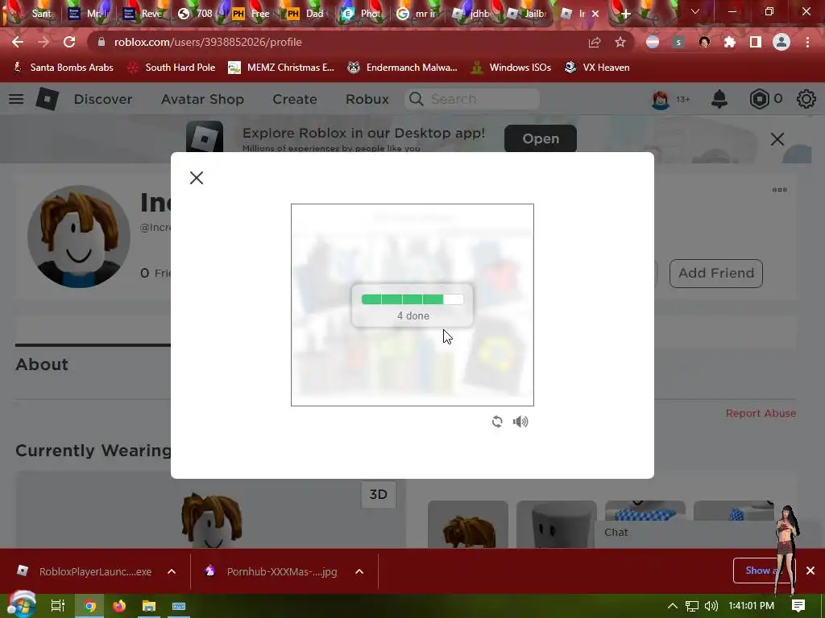The image size is (825, 618).
Task: Open the Robux balance icon
Action: (x=759, y=99)
